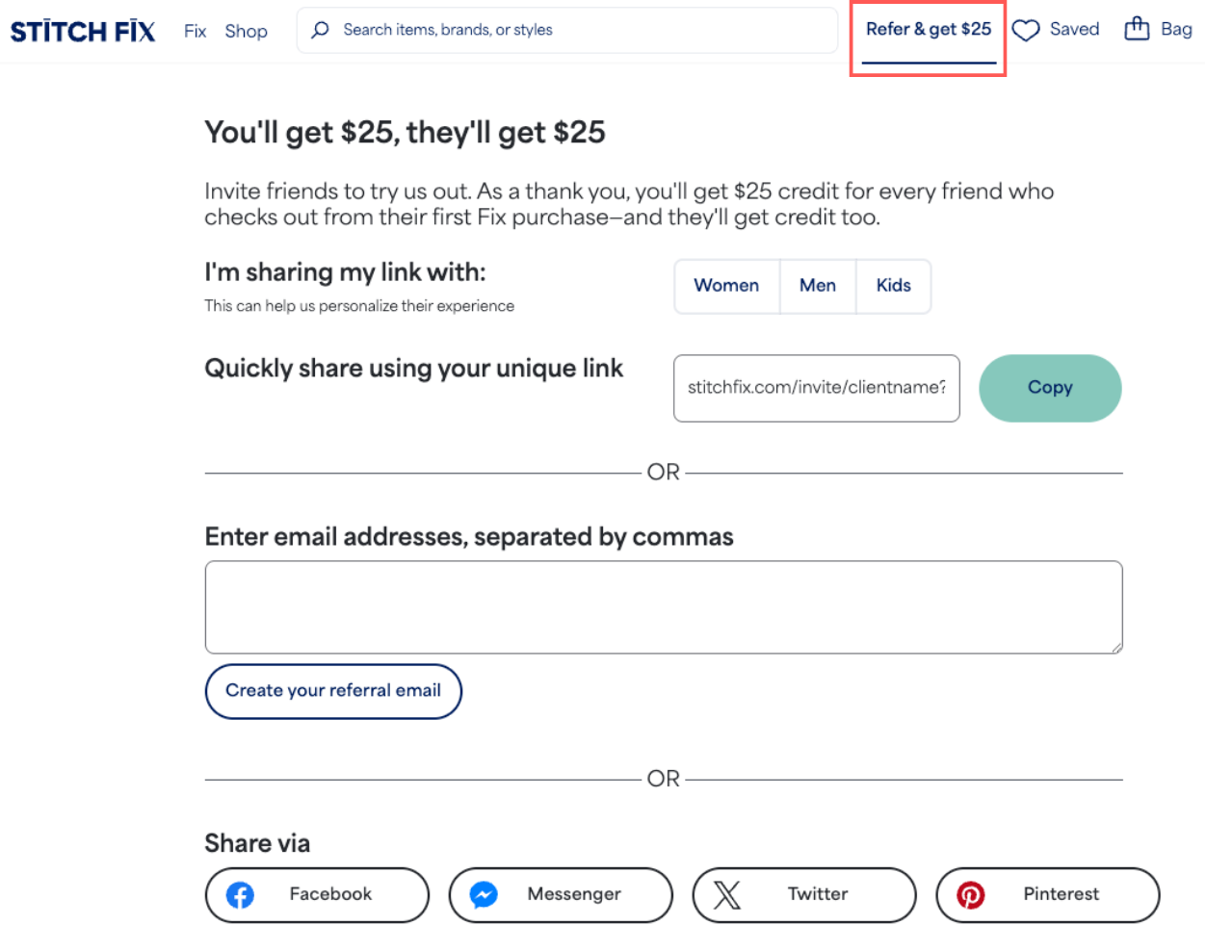Click the X Twitter logo icon
The width and height of the screenshot is (1206, 950).
(727, 895)
